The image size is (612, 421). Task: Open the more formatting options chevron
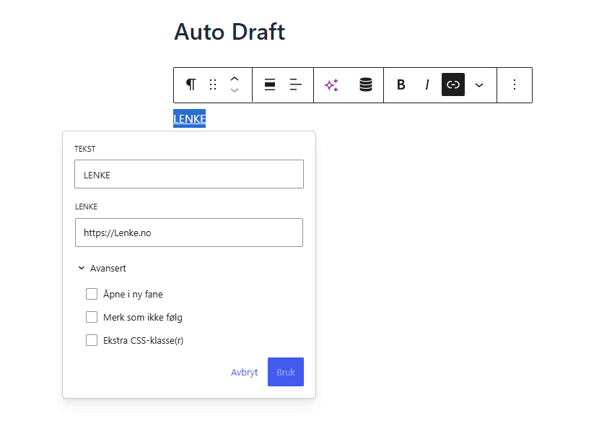click(x=479, y=84)
